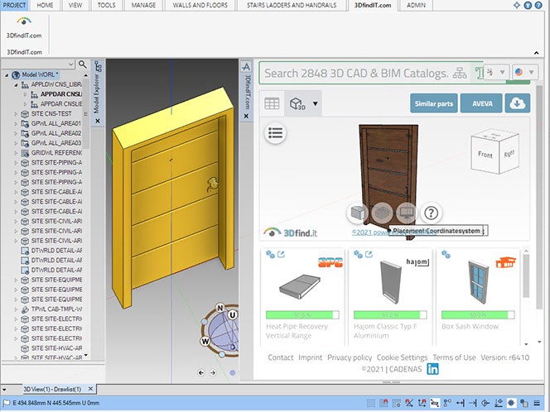Open the language flag dropdown
550x412 pixels.
click(x=525, y=72)
